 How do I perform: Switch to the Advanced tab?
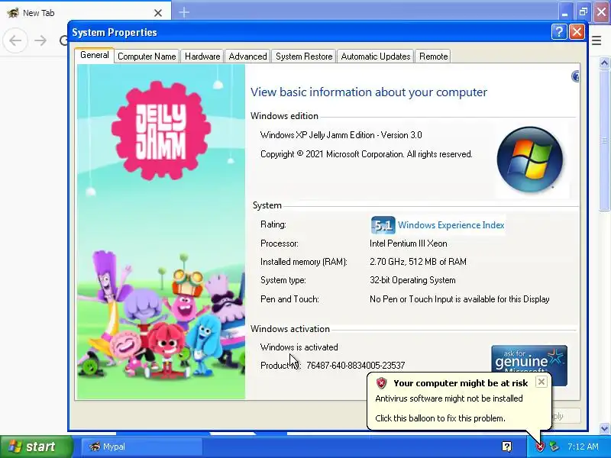click(247, 56)
